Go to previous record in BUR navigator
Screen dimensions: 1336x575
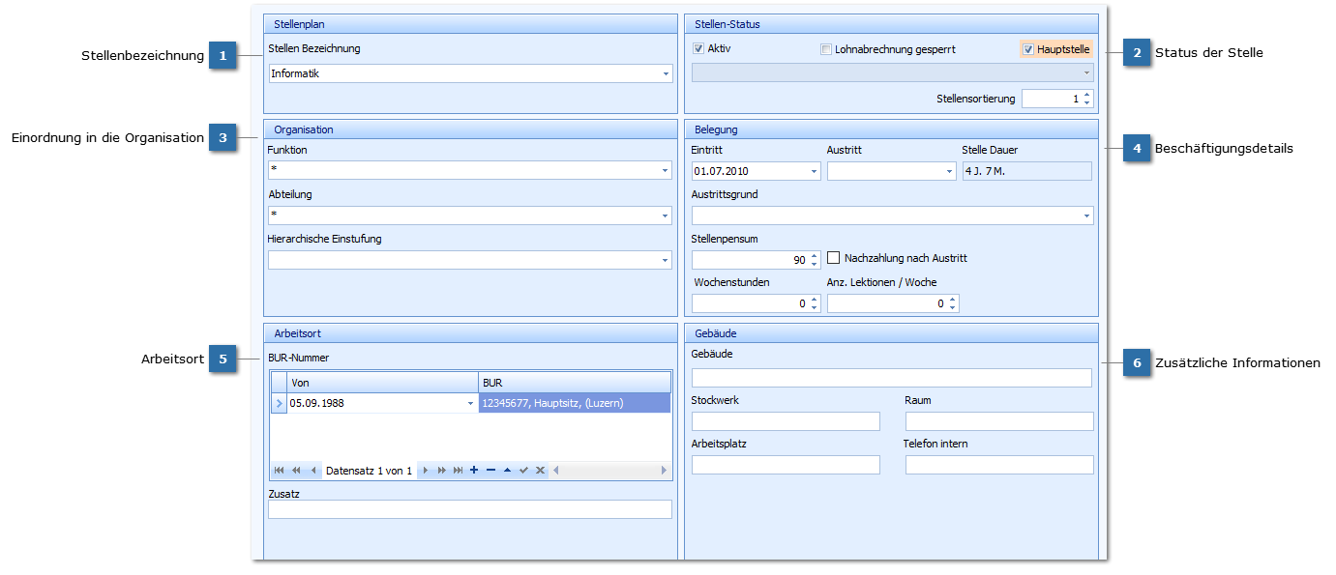click(312, 471)
